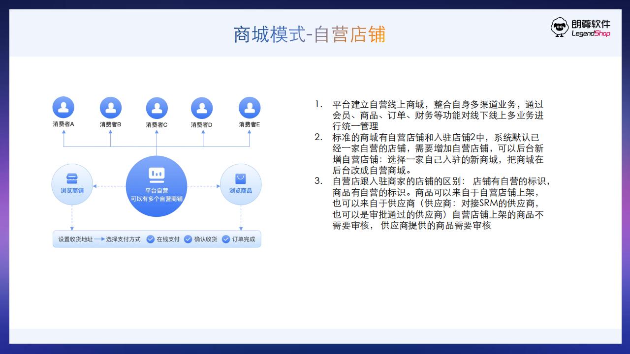Click the consumer A avatar icon
This screenshot has height=354, width=630.
point(63,107)
